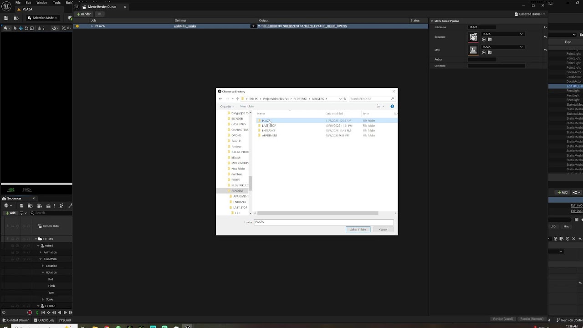Sort the file list by Name column
The height and width of the screenshot is (328, 583).
coord(261,113)
